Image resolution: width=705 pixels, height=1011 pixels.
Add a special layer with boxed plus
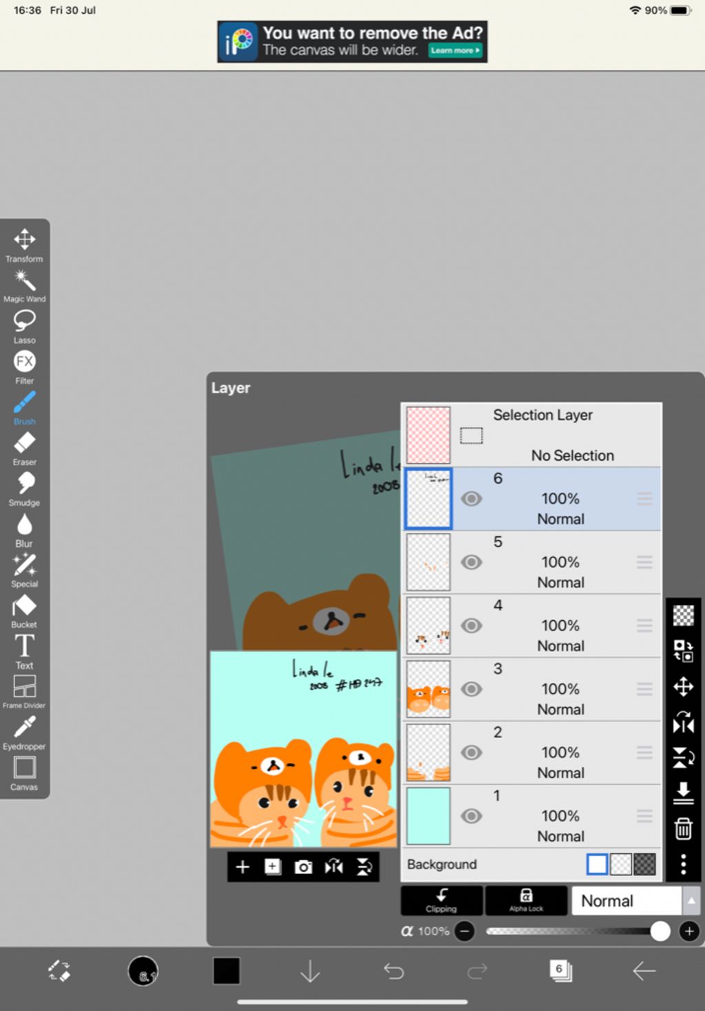pyautogui.click(x=273, y=866)
